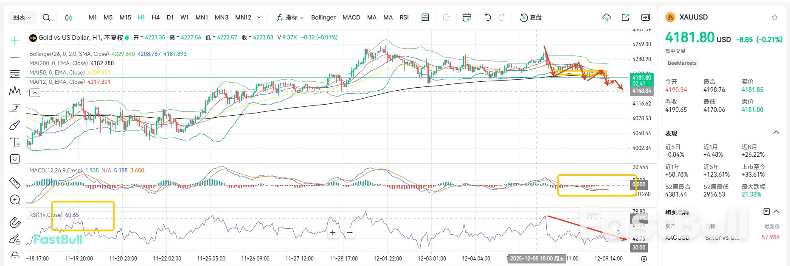Expand more timeframes chevron after MN12
Image resolution: width=790 pixels, height=266 pixels.
tap(259, 17)
